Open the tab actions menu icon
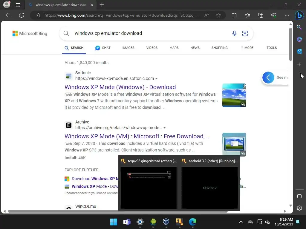The width and height of the screenshot is (306, 229). click(18, 5)
